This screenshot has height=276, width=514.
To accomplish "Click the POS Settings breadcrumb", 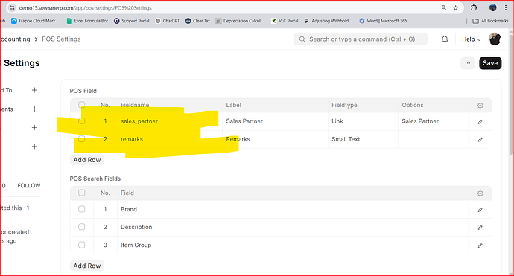I will 61,39.
